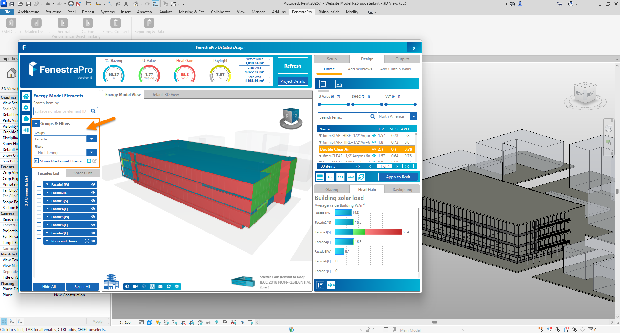Click the Refresh button
The height and width of the screenshot is (333, 620).
tap(293, 66)
